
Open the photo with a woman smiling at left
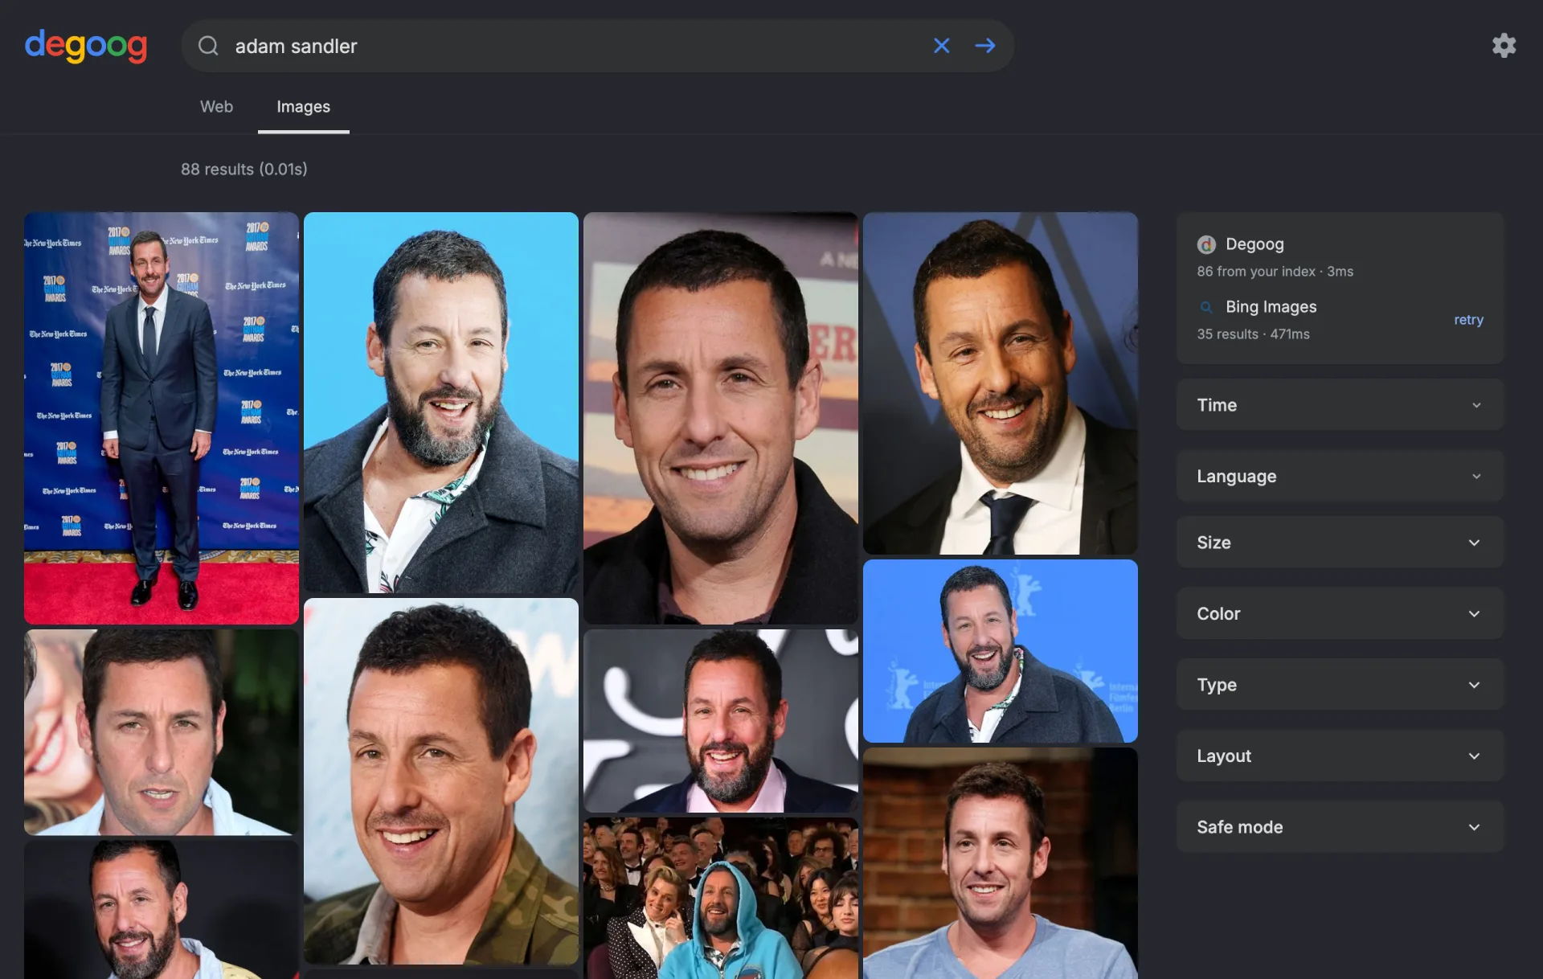pos(162,732)
